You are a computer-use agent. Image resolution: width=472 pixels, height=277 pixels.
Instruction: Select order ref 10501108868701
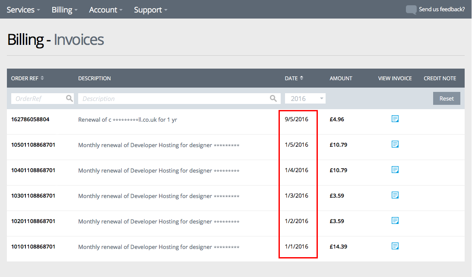pyautogui.click(x=33, y=145)
